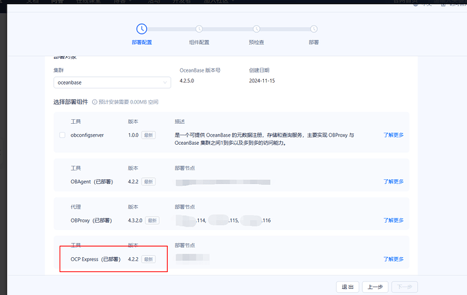Click 最新 tag next to obconfigserver version
Viewport: 467px width, 295px height.
tap(148, 135)
